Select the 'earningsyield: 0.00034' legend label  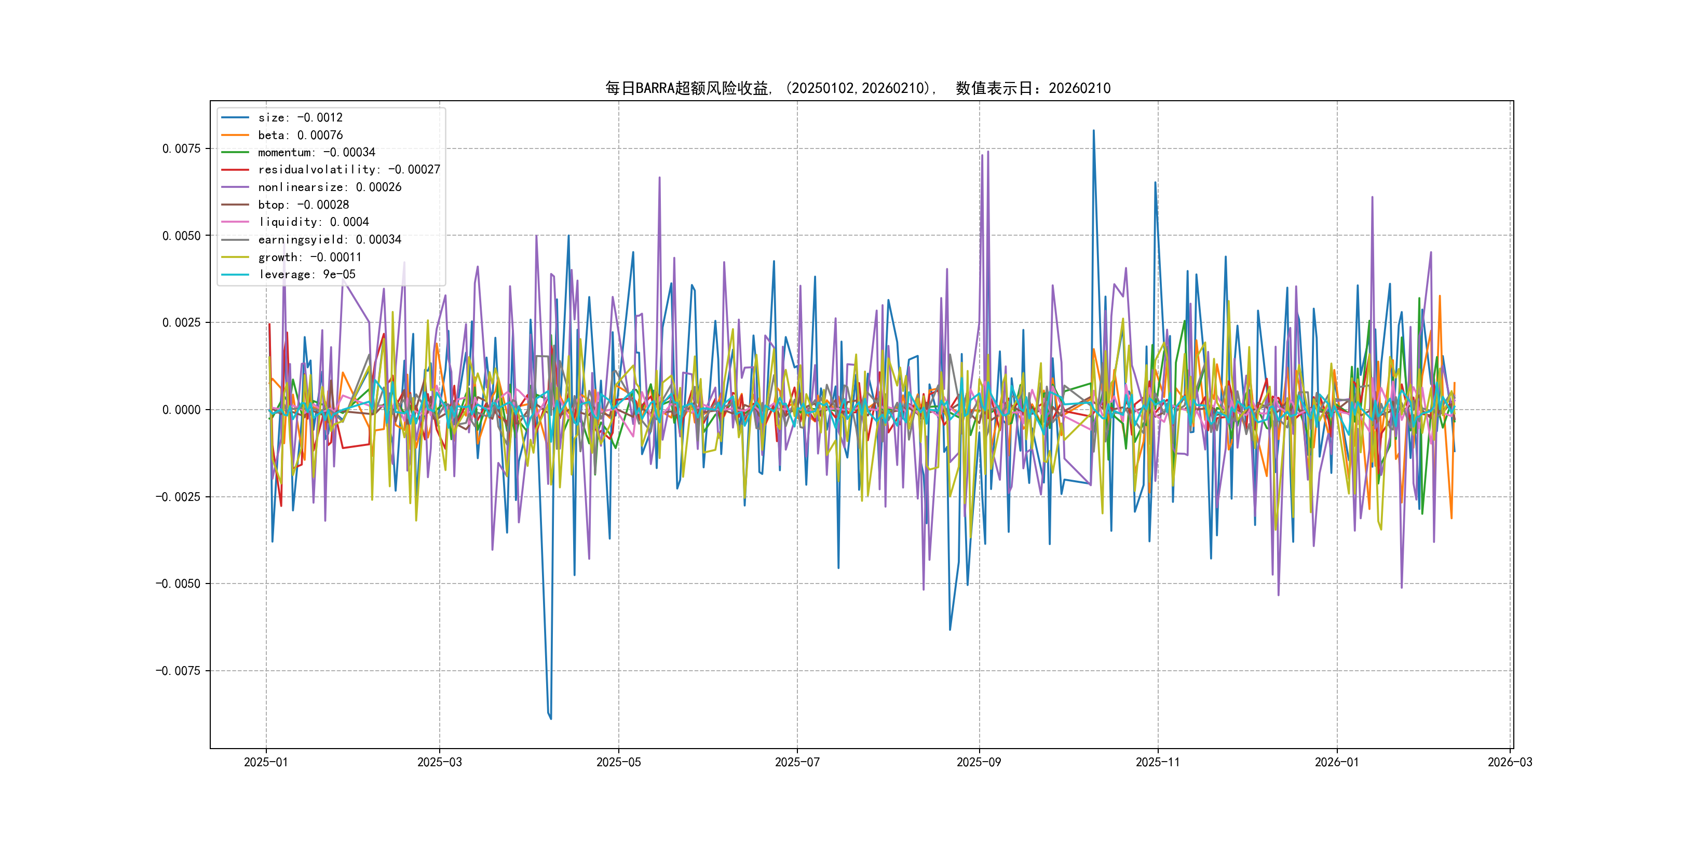click(x=329, y=240)
